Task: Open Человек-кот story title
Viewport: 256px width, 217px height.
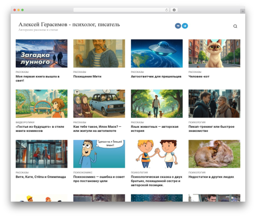Action: coord(199,76)
